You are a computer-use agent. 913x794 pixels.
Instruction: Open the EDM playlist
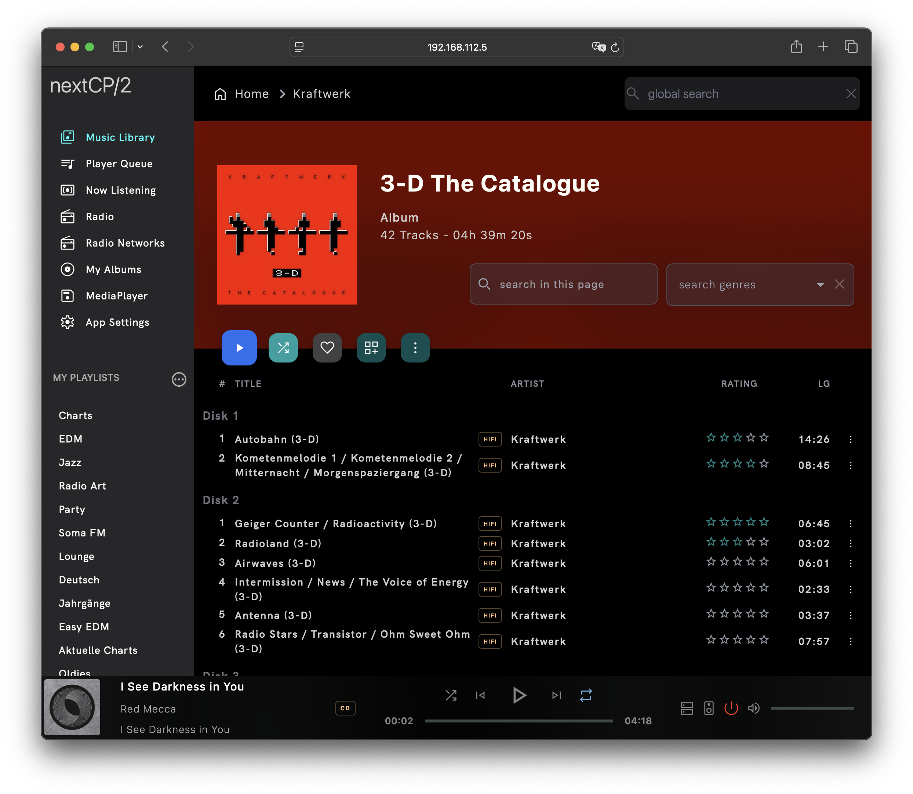click(70, 439)
